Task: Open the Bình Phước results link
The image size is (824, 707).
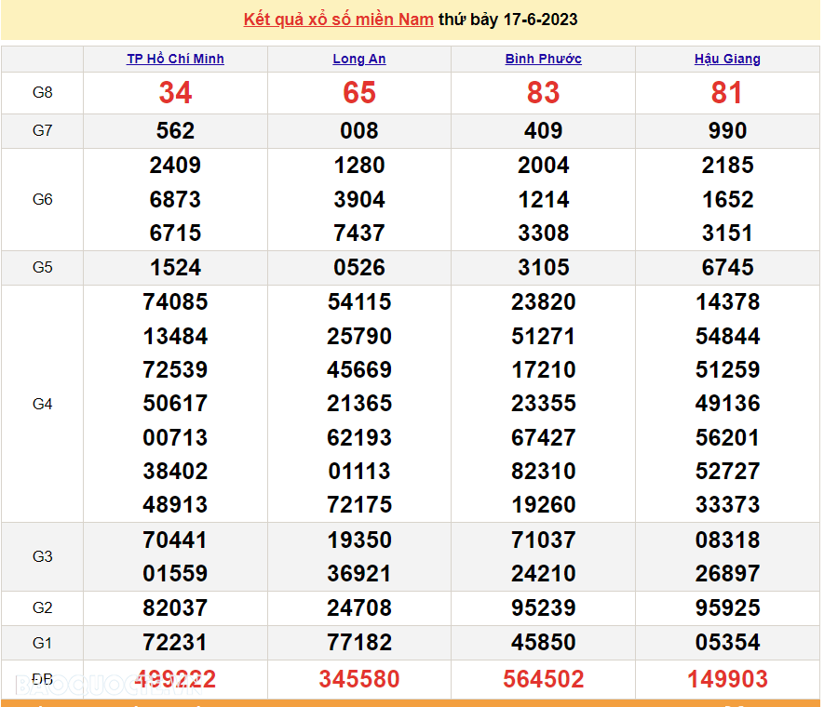Action: [543, 59]
